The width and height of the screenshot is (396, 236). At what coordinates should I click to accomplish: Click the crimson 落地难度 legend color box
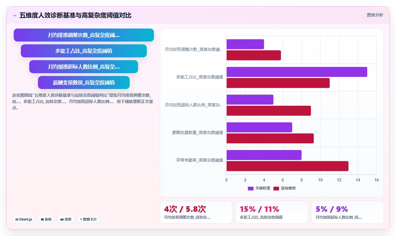coord(276,188)
